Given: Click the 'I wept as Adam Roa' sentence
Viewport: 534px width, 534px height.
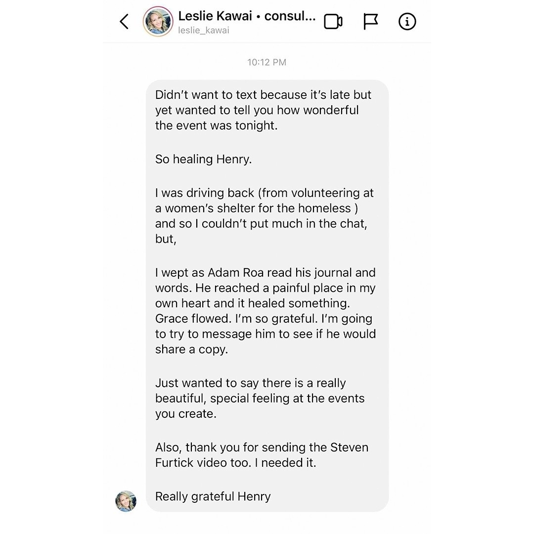Looking at the screenshot, I should pyautogui.click(x=265, y=273).
